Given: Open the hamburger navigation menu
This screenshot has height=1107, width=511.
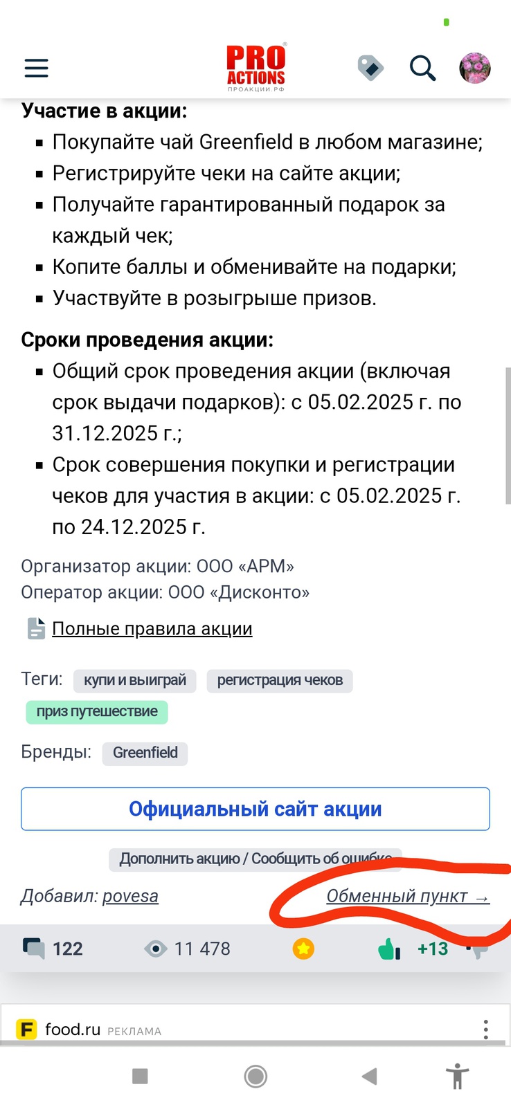Looking at the screenshot, I should (37, 68).
